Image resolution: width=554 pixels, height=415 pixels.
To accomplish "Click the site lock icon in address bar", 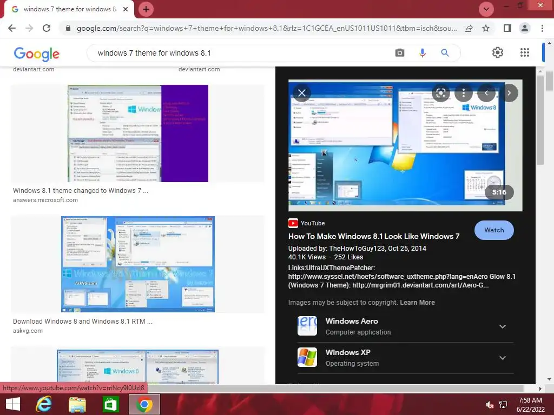I will coord(68,28).
